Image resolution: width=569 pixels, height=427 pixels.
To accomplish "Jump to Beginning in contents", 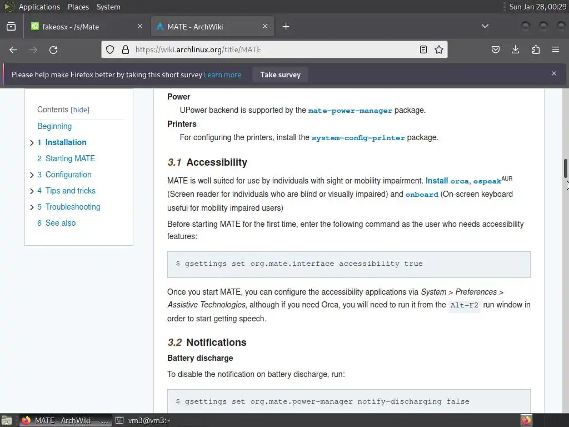I will 54,126.
